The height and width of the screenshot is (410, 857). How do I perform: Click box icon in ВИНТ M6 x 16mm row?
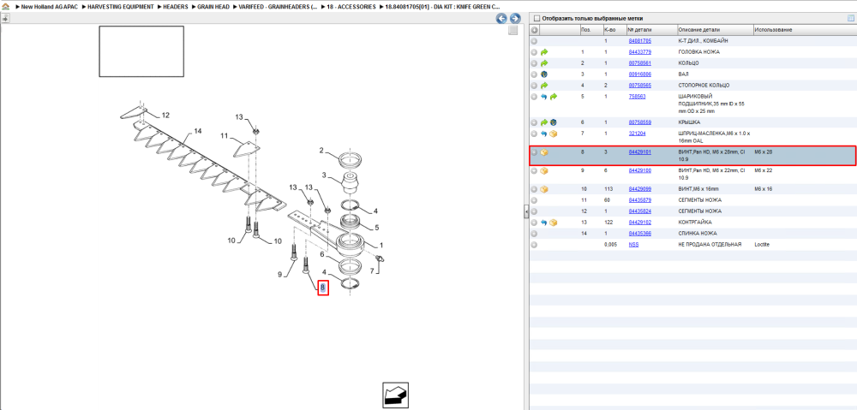tap(544, 189)
